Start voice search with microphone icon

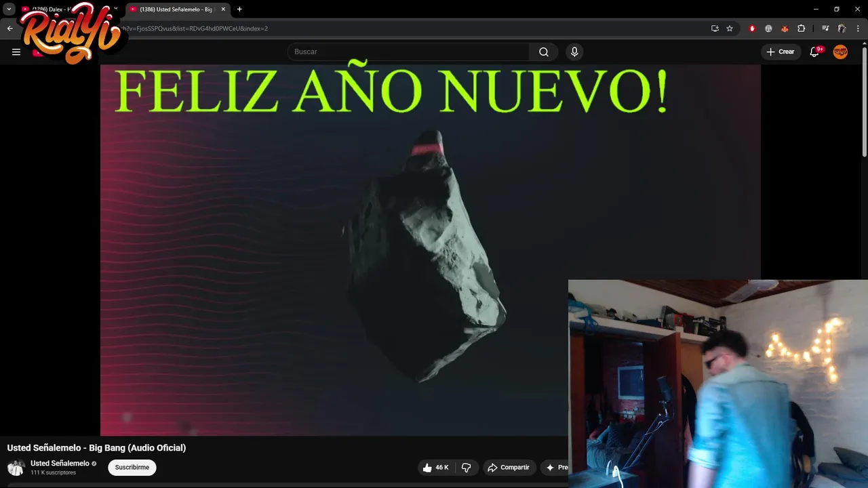coord(574,52)
